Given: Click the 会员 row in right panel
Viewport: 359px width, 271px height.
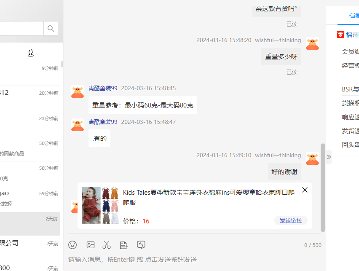Looking at the screenshot, I should point(350,52).
